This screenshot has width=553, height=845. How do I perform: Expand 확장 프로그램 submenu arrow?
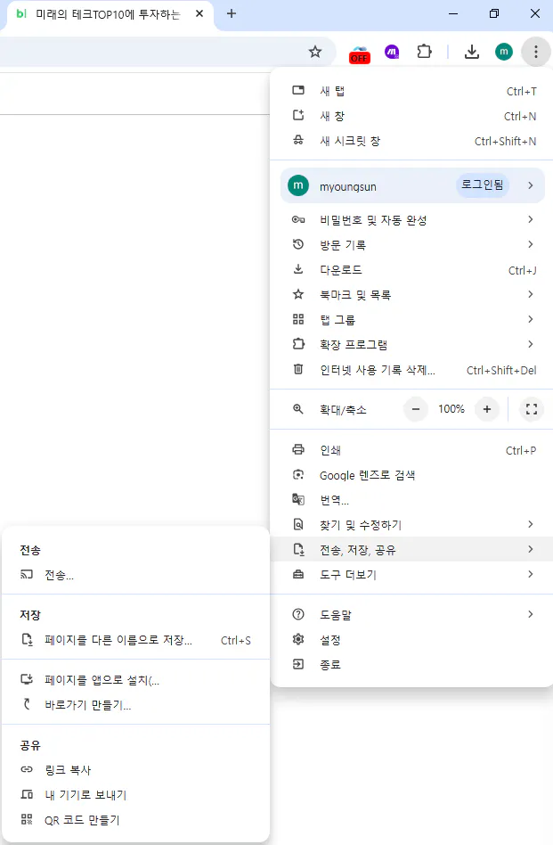(x=531, y=344)
